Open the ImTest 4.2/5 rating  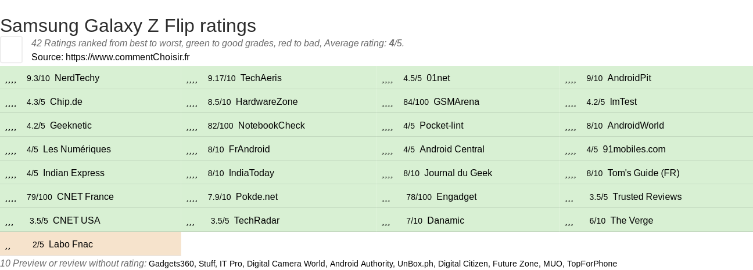[x=657, y=102]
